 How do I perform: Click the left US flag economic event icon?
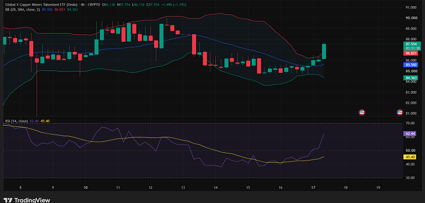click(x=361, y=112)
